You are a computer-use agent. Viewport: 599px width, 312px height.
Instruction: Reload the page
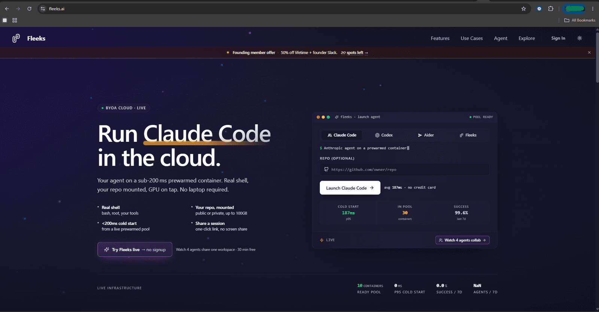[29, 9]
